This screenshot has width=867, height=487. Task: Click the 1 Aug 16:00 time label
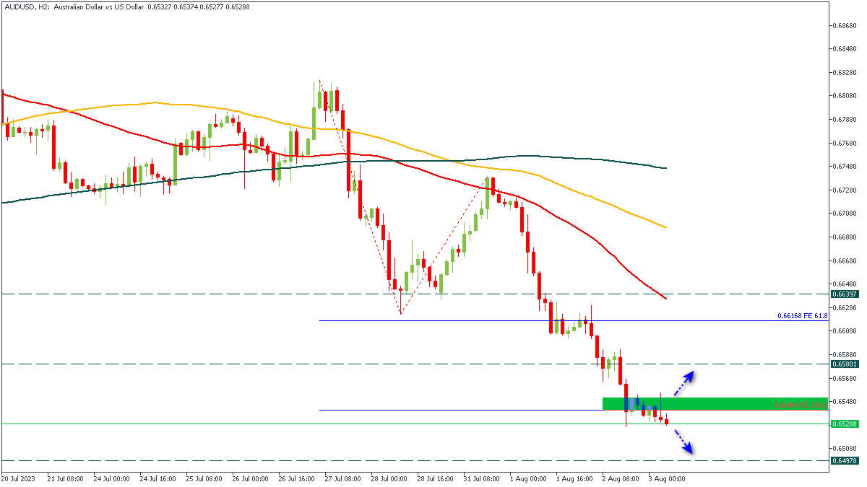(x=573, y=478)
